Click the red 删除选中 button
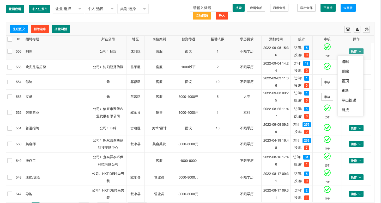The image size is (381, 203). (x=40, y=29)
